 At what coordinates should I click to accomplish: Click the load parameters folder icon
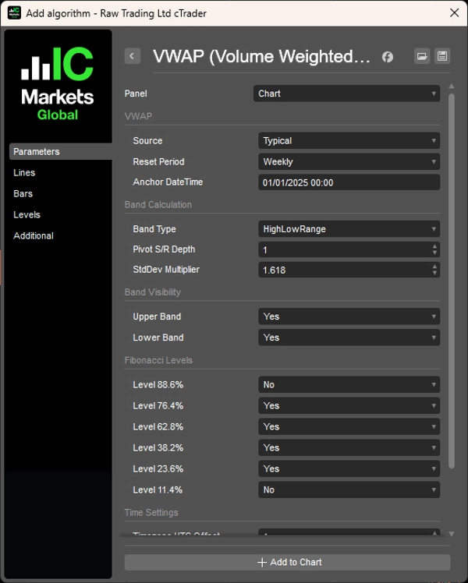tap(422, 56)
